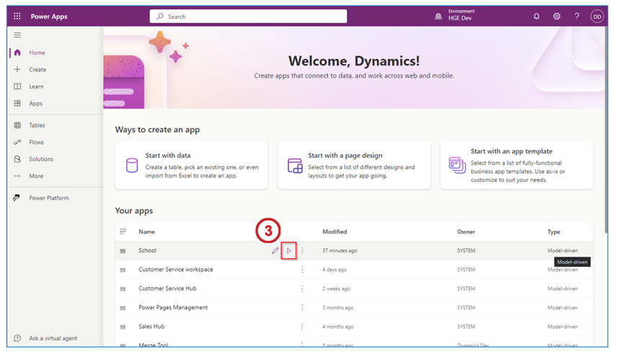
Task: Open the notifications bell
Action: 536,17
